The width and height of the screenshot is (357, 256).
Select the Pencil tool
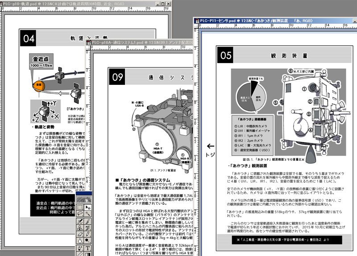click(x=88, y=234)
